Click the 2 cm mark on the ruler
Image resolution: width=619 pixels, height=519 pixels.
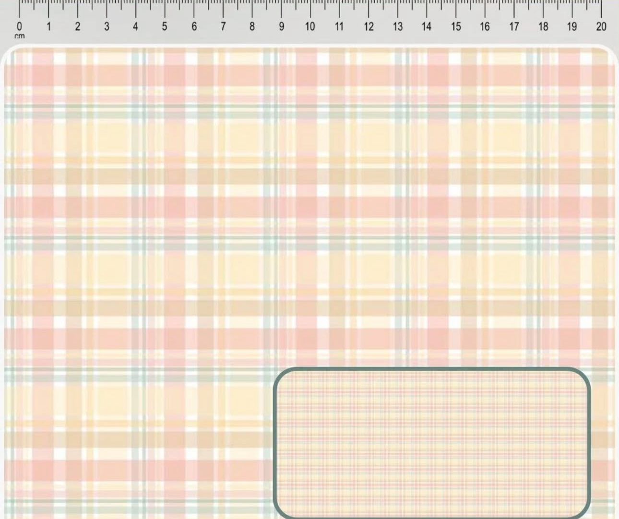(x=78, y=26)
